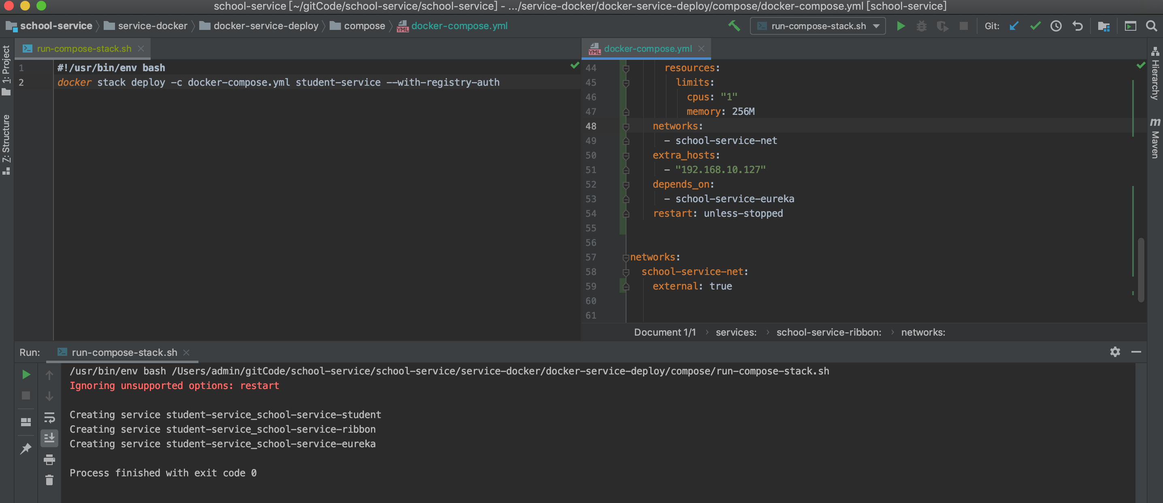Toggle Scroll to End in console

click(49, 438)
